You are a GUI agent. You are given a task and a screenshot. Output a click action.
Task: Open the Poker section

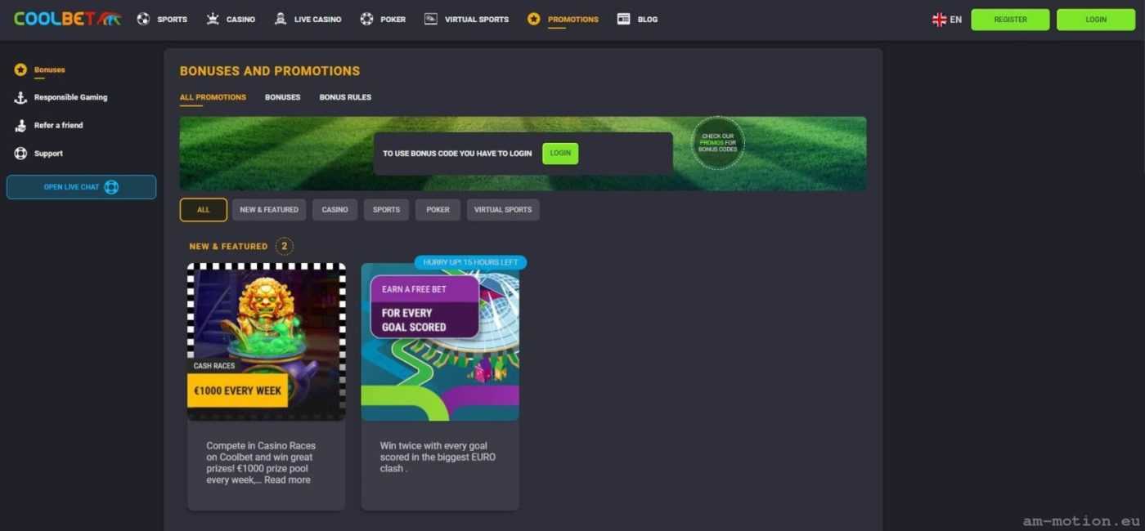pos(393,20)
